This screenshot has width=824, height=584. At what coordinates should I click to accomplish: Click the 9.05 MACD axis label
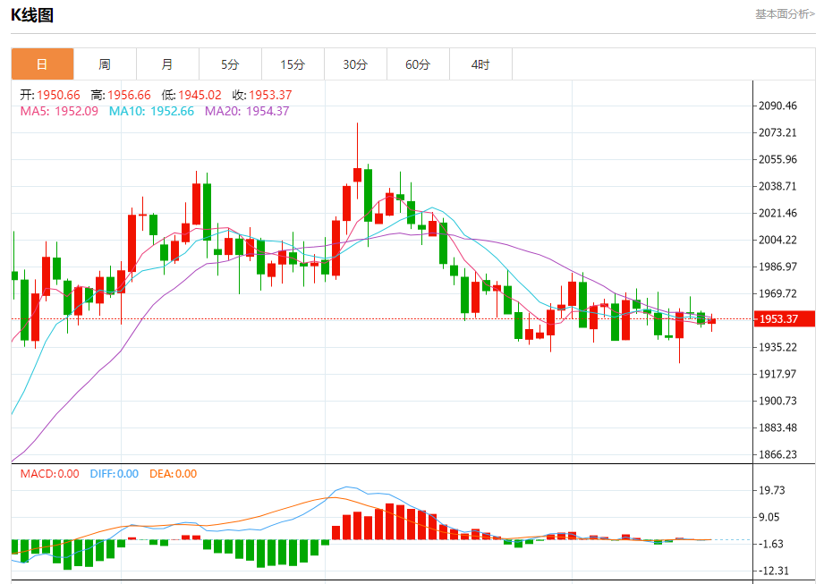tap(769, 517)
